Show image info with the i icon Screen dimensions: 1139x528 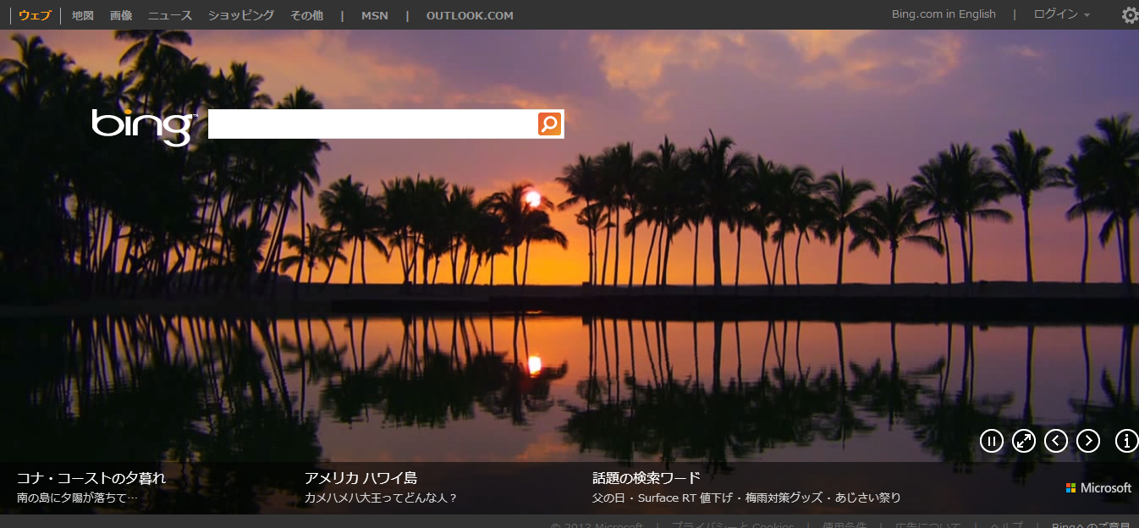(x=1126, y=441)
